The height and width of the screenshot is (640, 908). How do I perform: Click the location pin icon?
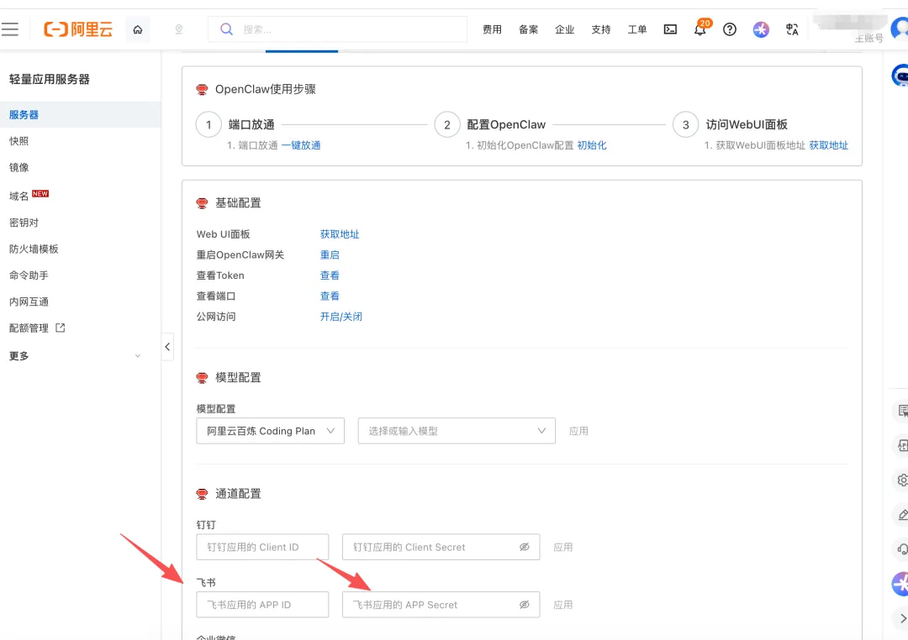pyautogui.click(x=179, y=29)
